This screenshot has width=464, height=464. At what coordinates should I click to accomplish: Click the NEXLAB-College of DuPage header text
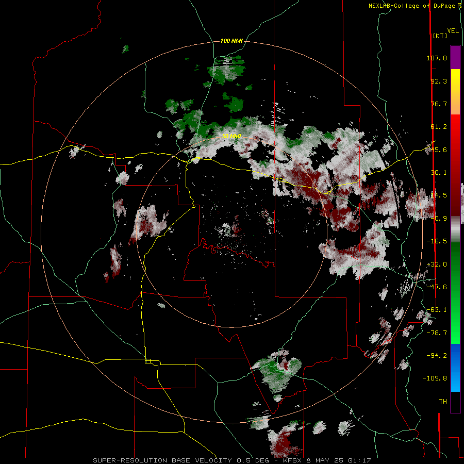pos(415,6)
